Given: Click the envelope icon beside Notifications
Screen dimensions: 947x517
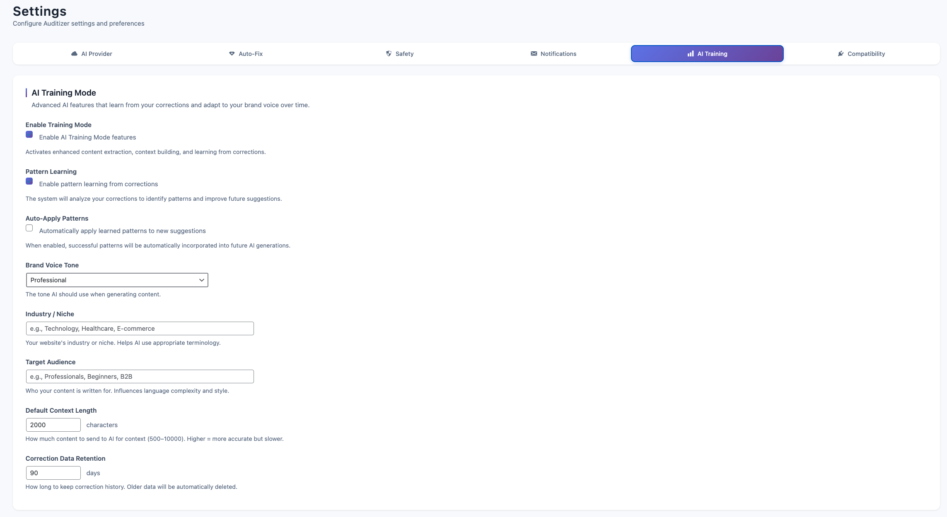Looking at the screenshot, I should [534, 54].
